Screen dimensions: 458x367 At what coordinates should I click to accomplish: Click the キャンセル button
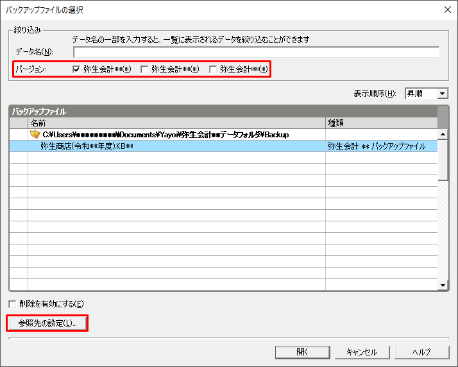click(362, 352)
